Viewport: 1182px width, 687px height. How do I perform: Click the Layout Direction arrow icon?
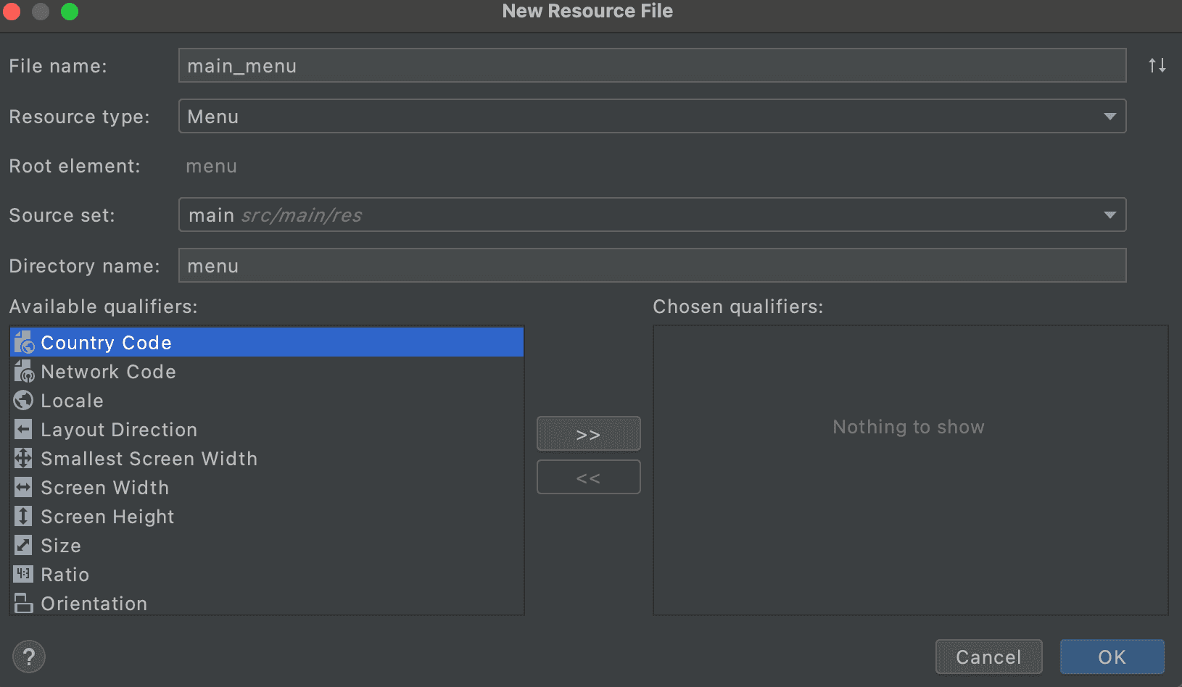pyautogui.click(x=24, y=430)
